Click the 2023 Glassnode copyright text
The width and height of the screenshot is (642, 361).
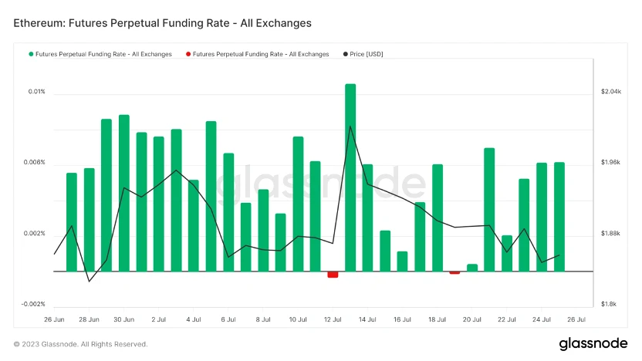click(80, 344)
